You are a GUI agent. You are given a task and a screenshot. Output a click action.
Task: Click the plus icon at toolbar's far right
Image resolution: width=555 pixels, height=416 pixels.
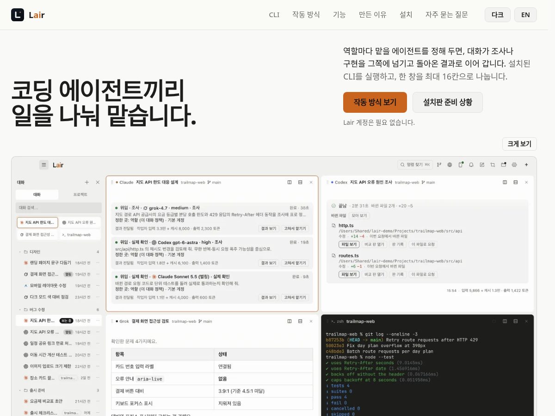pyautogui.click(x=526, y=165)
